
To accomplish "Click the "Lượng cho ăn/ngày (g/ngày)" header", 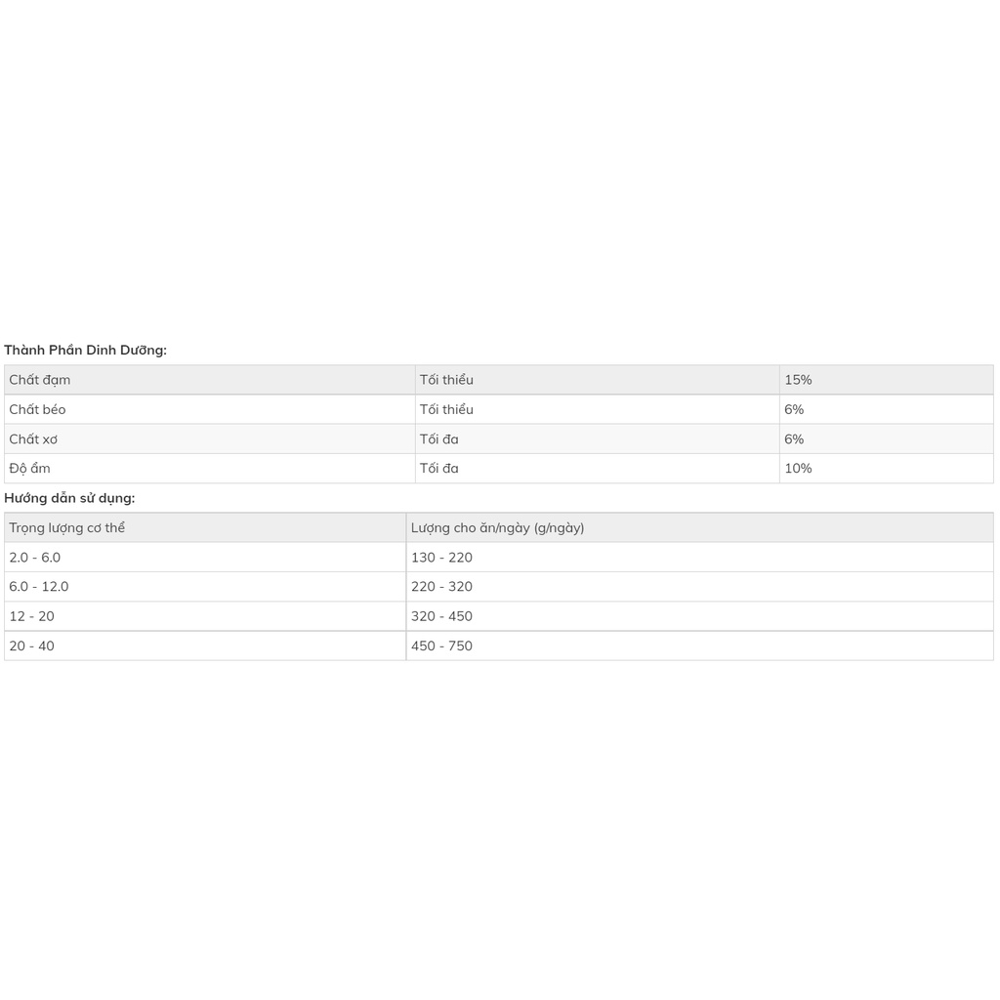I will [x=497, y=528].
